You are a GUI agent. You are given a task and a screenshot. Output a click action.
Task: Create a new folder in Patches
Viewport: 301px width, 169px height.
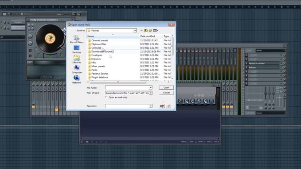150,31
